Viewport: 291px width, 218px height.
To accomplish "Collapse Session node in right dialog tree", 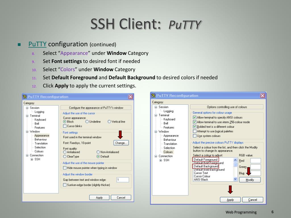I will [156, 107].
